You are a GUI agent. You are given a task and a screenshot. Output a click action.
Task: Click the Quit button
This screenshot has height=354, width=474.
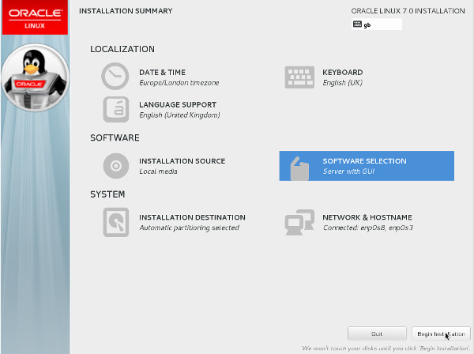(x=377, y=333)
